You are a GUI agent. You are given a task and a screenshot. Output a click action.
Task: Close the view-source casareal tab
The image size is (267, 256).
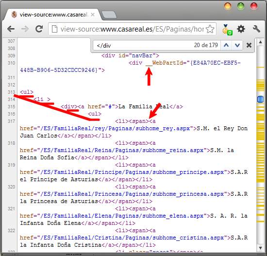point(93,15)
